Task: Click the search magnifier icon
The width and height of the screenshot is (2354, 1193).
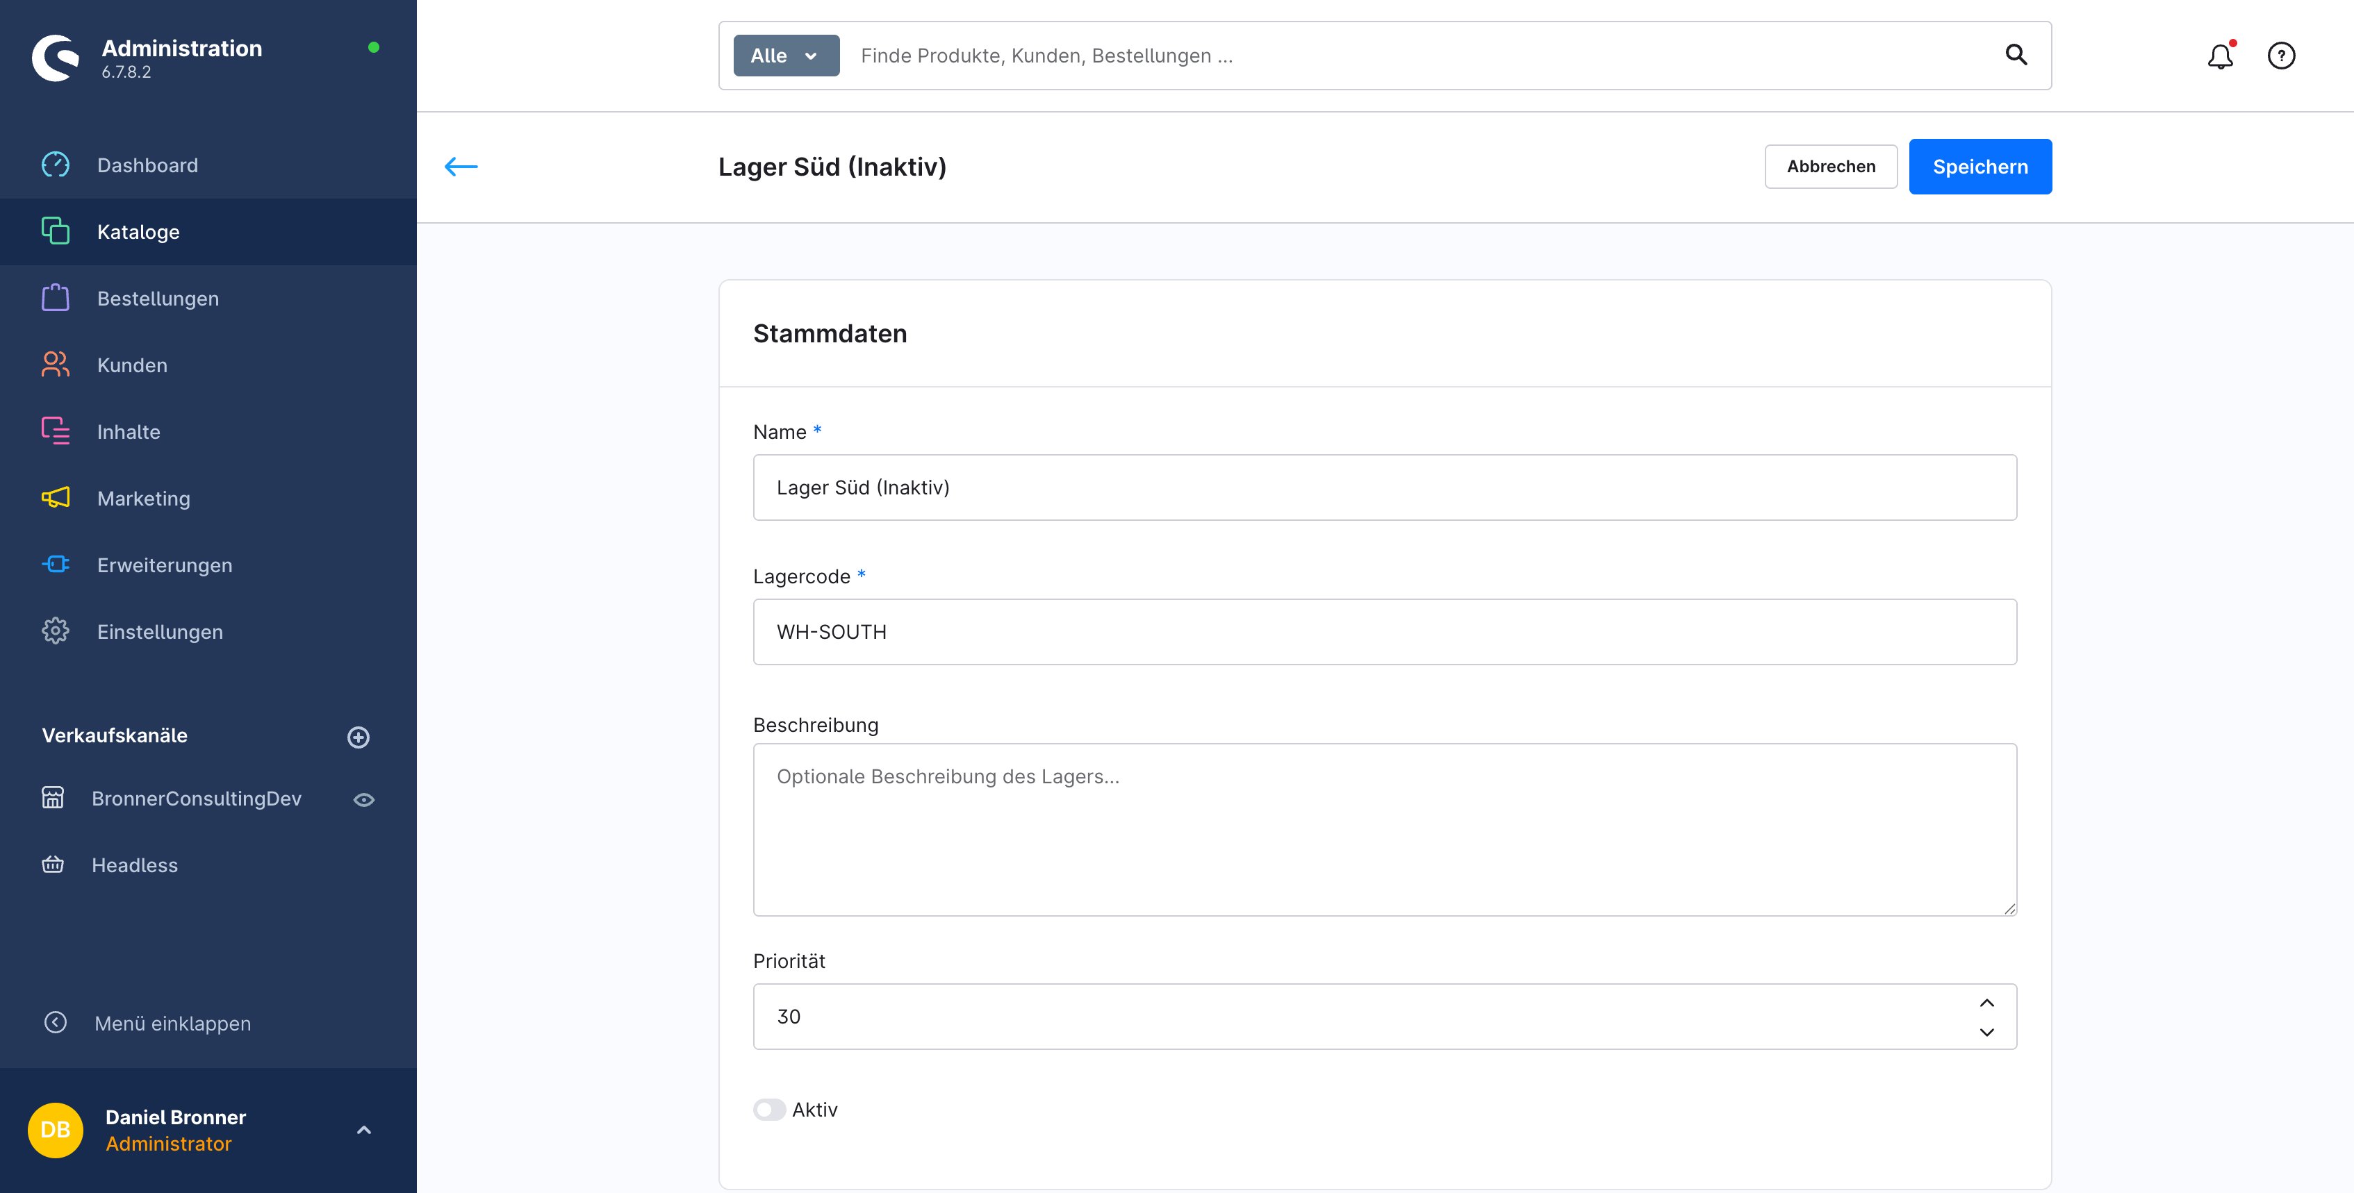Action: click(2016, 55)
